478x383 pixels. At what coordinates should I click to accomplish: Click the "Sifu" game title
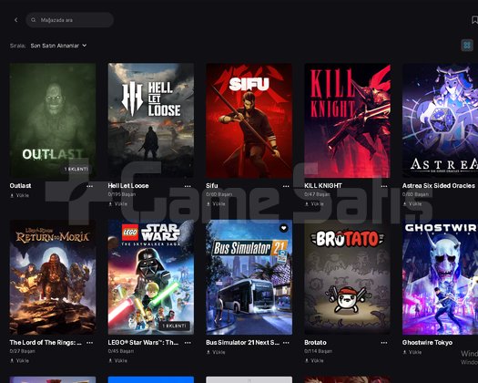point(212,186)
